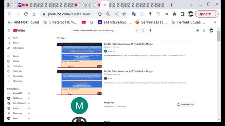This screenshot has height=126, width=225.
Task: Open the Chrome profile avatar
Action: pos(191,14)
